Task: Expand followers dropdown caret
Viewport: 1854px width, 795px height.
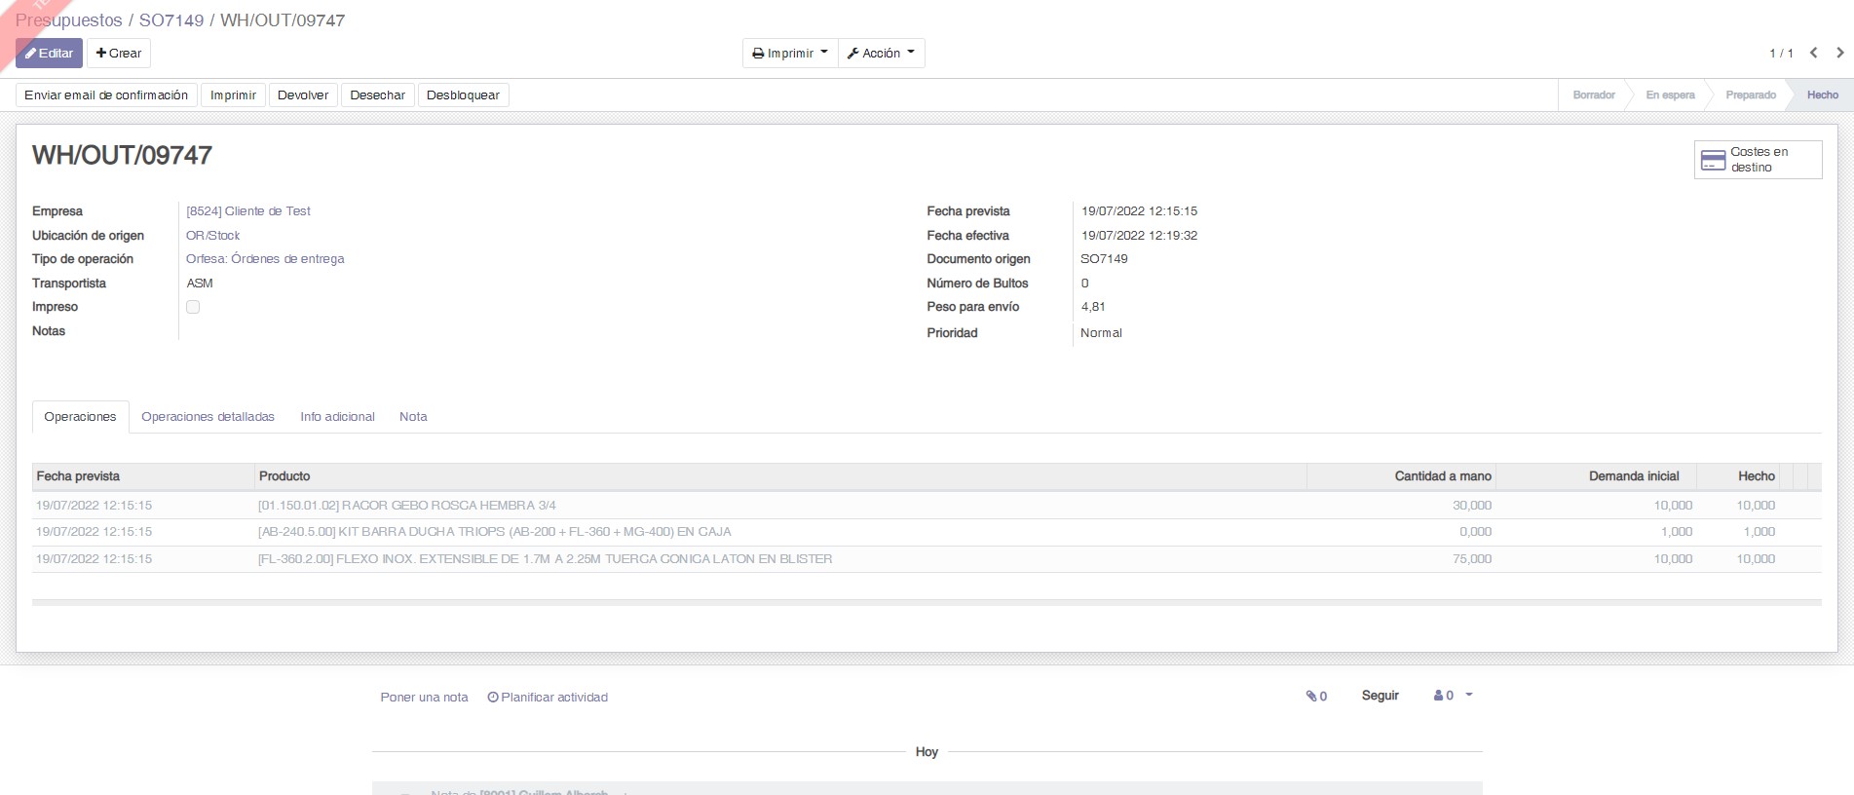Action: coord(1469,696)
